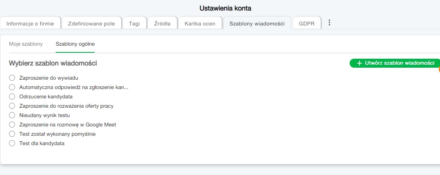440x175 pixels.
Task: Click the Nieudany wynik testu template label
Action: (44, 115)
